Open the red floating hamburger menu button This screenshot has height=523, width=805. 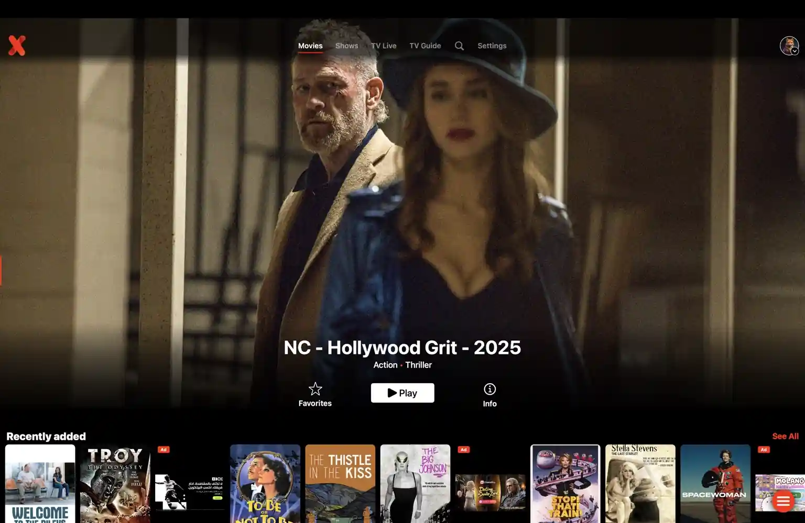coord(783,502)
